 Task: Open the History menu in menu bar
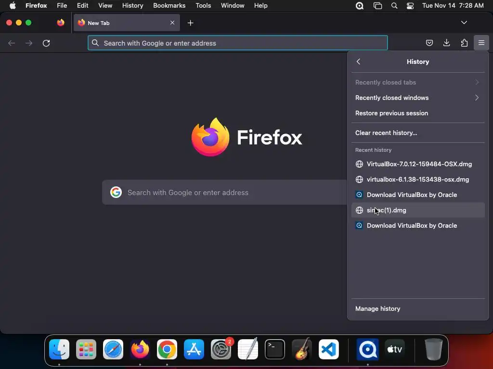(133, 6)
